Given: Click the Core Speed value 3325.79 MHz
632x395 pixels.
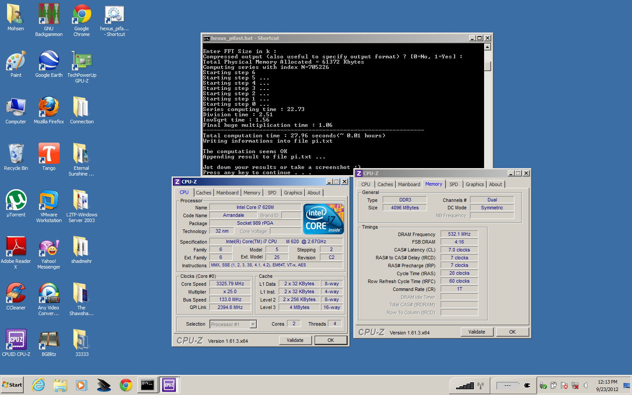Looking at the screenshot, I should point(230,284).
